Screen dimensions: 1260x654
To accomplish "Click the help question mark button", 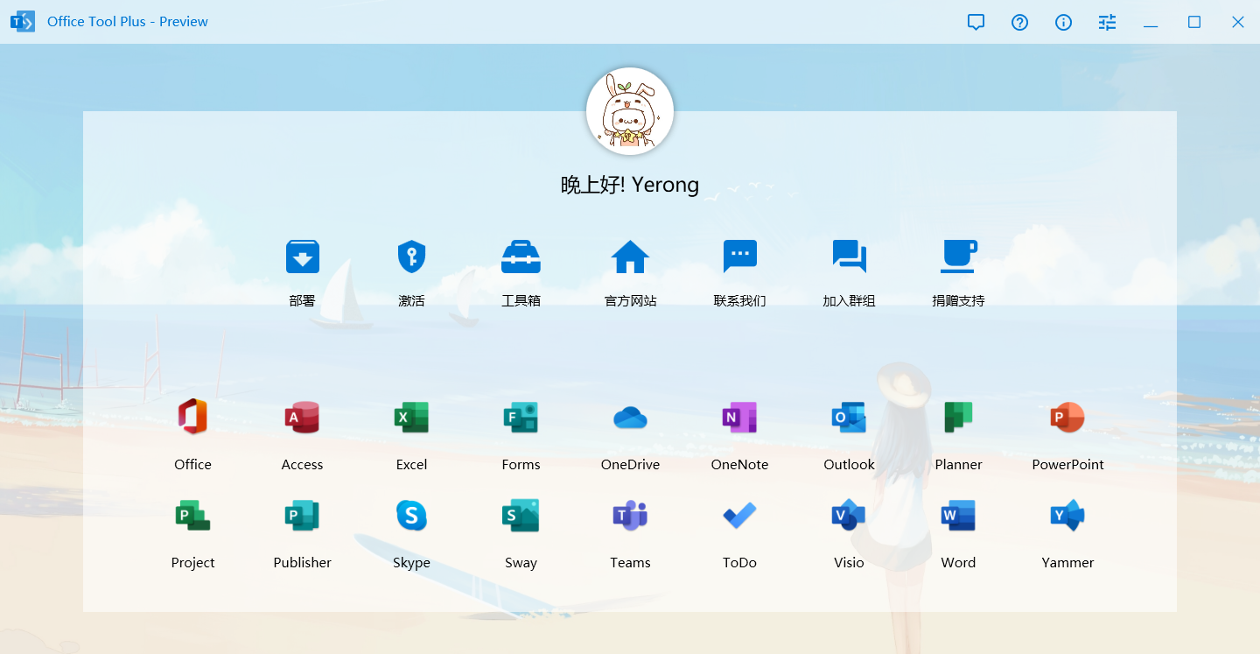I will point(1019,23).
